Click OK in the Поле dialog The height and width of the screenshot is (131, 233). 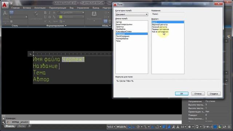click(182, 94)
